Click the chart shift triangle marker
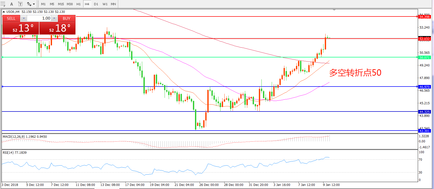Image resolution: width=434 pixels, height=189 pixels. tap(334, 10)
